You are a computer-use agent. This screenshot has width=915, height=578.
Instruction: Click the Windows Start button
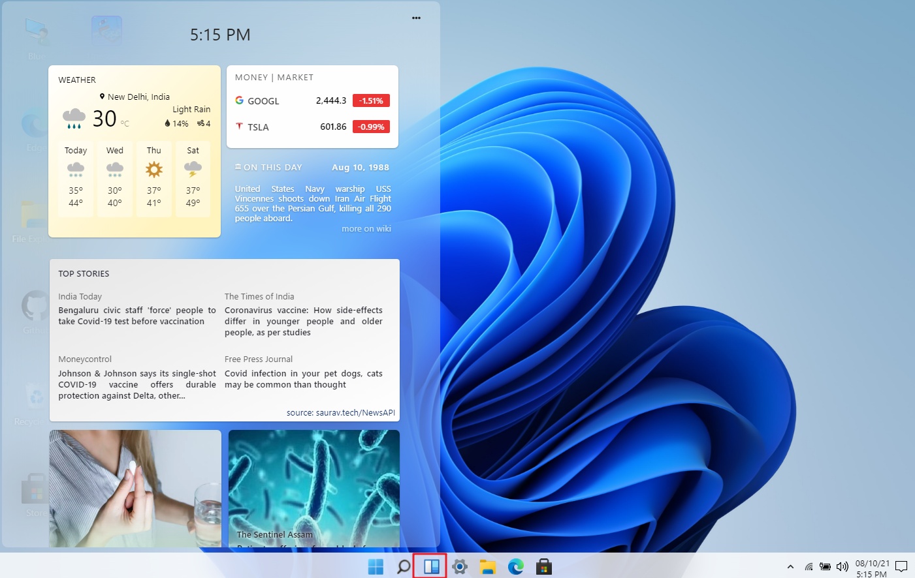tap(376, 567)
